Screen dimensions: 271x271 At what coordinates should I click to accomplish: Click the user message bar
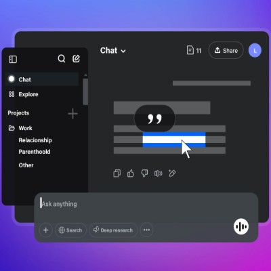[x=211, y=83]
